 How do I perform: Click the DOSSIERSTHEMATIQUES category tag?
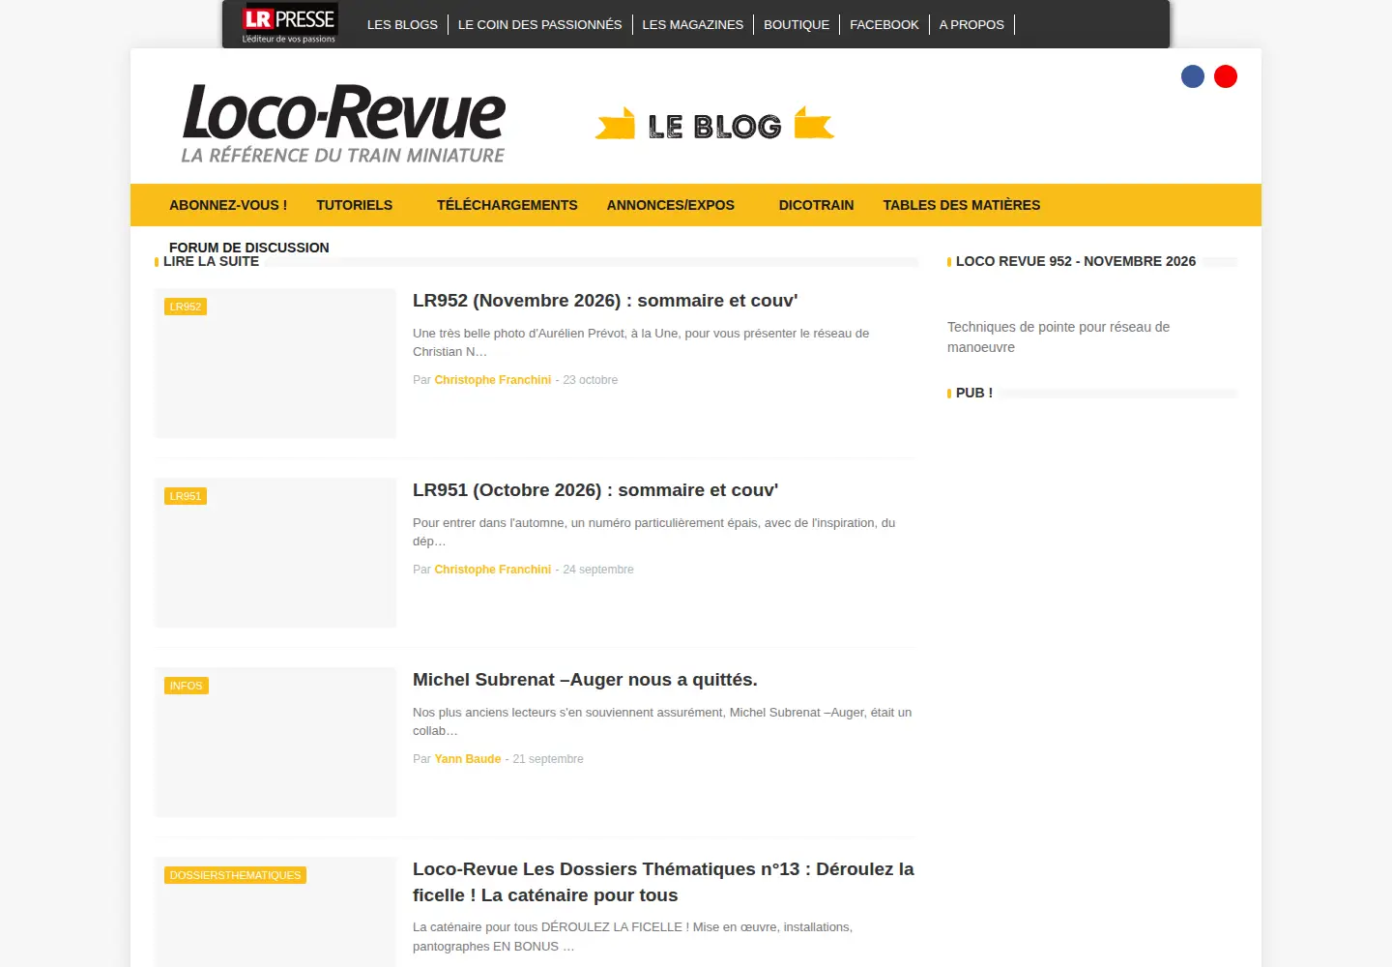pos(235,875)
